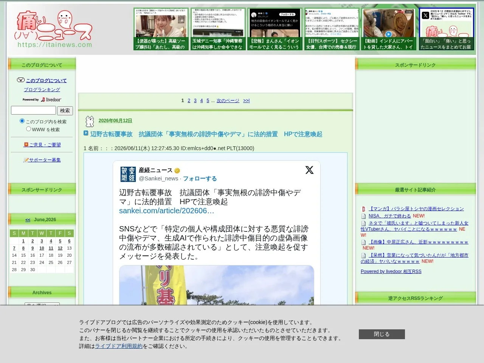Image resolution: width=484 pixels, height=363 pixels.
Task: Open the 玉城デニー知事 header thumbnail
Action: (218, 29)
